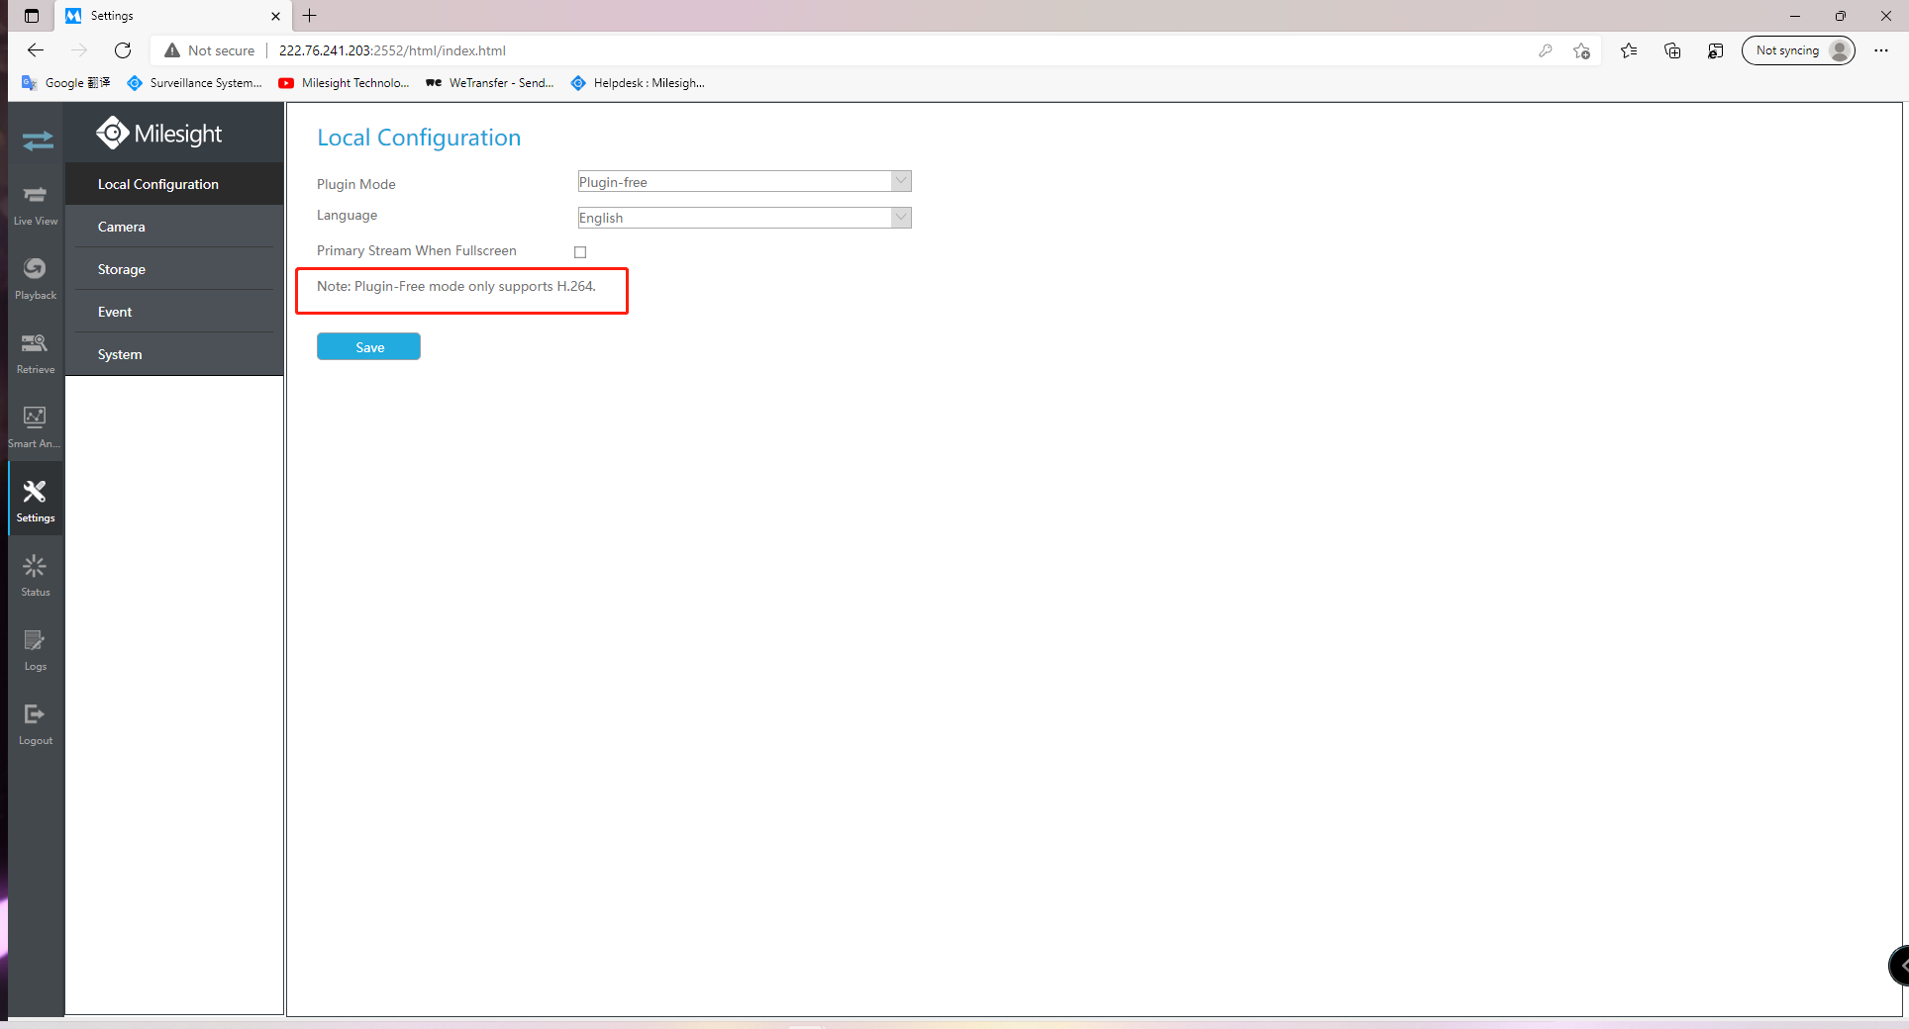Open the Favorites list
Image resolution: width=1909 pixels, height=1029 pixels.
[x=1629, y=50]
